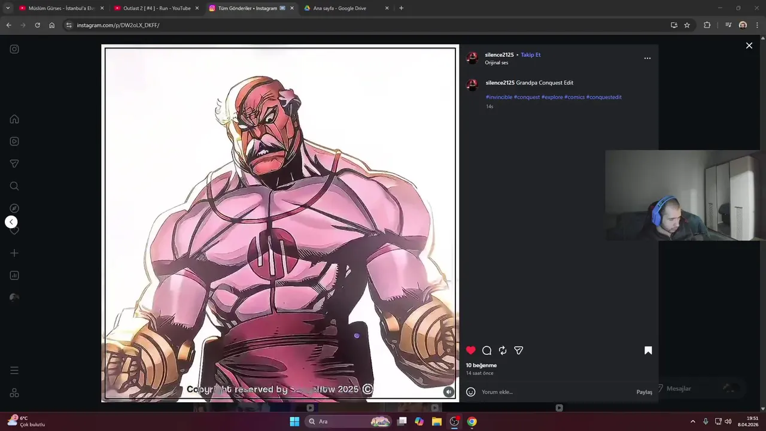Open the Extensions puzzle icon
This screenshot has height=431, width=766.
[707, 25]
